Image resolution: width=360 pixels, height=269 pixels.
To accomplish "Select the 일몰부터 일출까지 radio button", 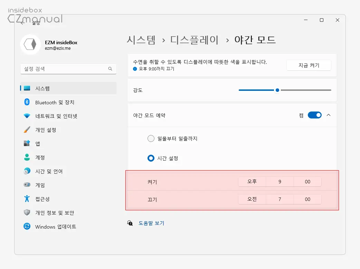I will pyautogui.click(x=151, y=138).
